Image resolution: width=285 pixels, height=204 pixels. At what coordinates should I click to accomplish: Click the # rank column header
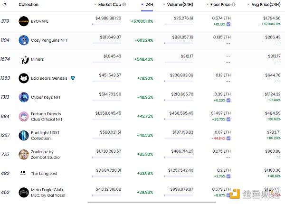click(5, 5)
